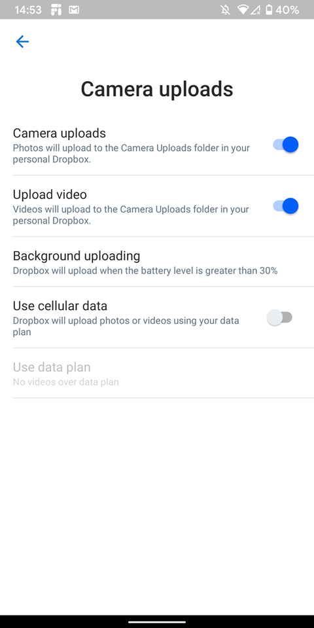The image size is (314, 628).
Task: Select the Camera uploads row label
Action: (60, 133)
